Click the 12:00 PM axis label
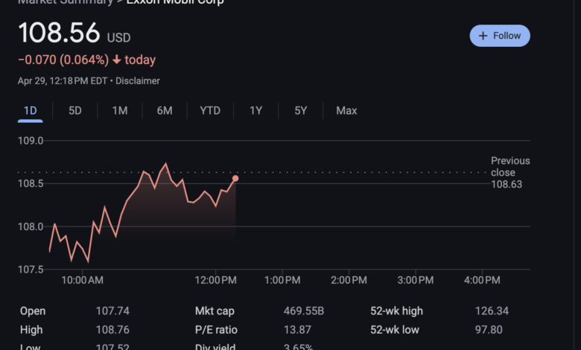 [216, 280]
